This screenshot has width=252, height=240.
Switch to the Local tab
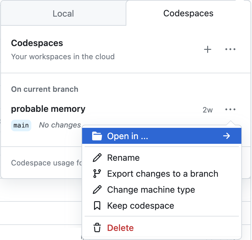pyautogui.click(x=63, y=13)
